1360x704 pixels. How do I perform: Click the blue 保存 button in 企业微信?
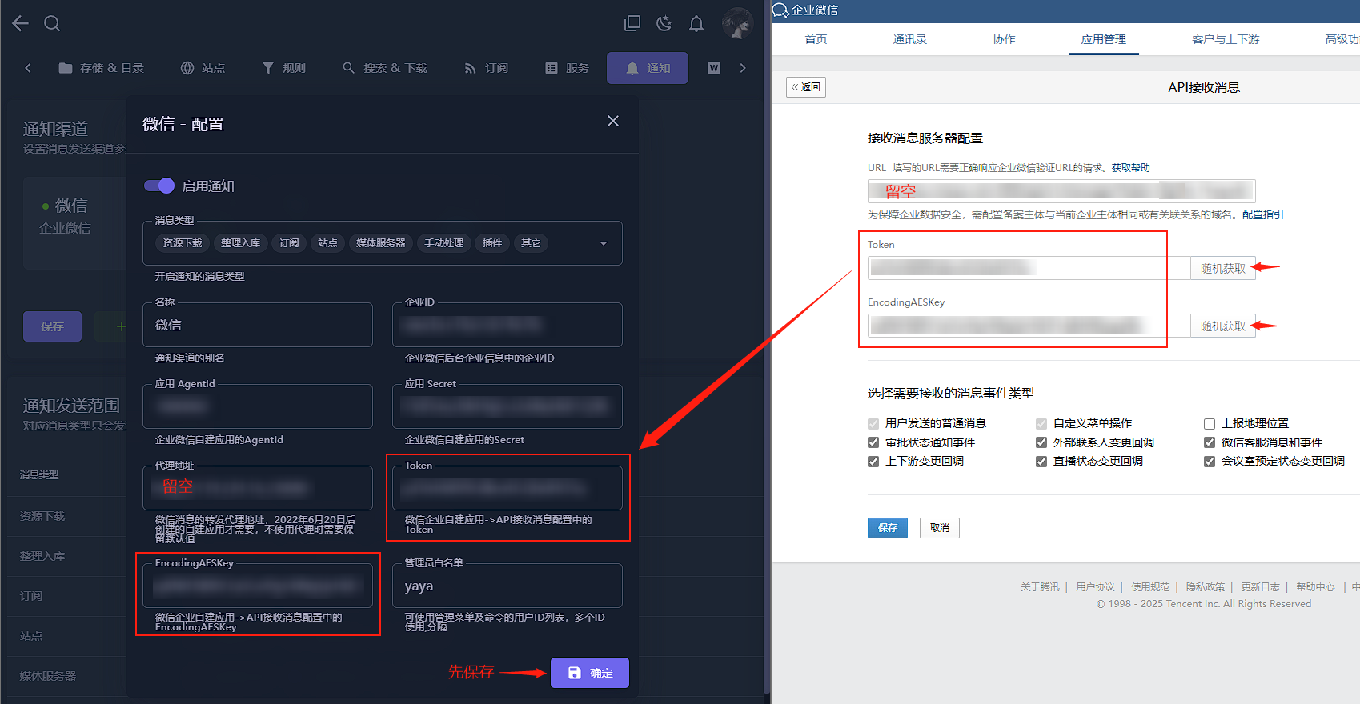tap(888, 528)
